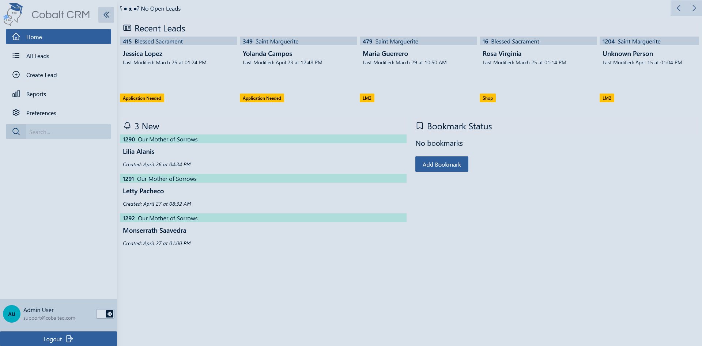This screenshot has height=346, width=702.
Task: Click the Create Lead plus icon
Action: [16, 75]
